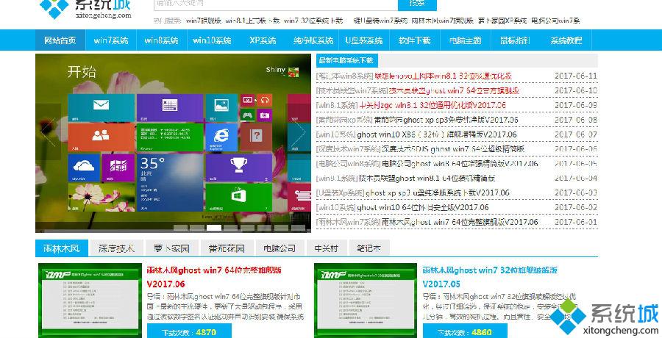Click the green Store tile in banner
Image resolution: width=662 pixels, height=338 pixels.
[x=238, y=197]
